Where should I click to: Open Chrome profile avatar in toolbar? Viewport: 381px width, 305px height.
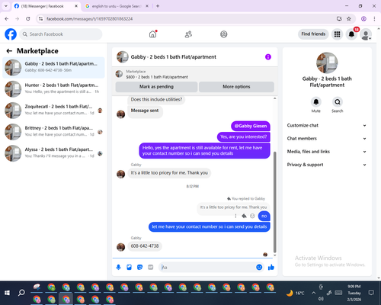(x=363, y=19)
